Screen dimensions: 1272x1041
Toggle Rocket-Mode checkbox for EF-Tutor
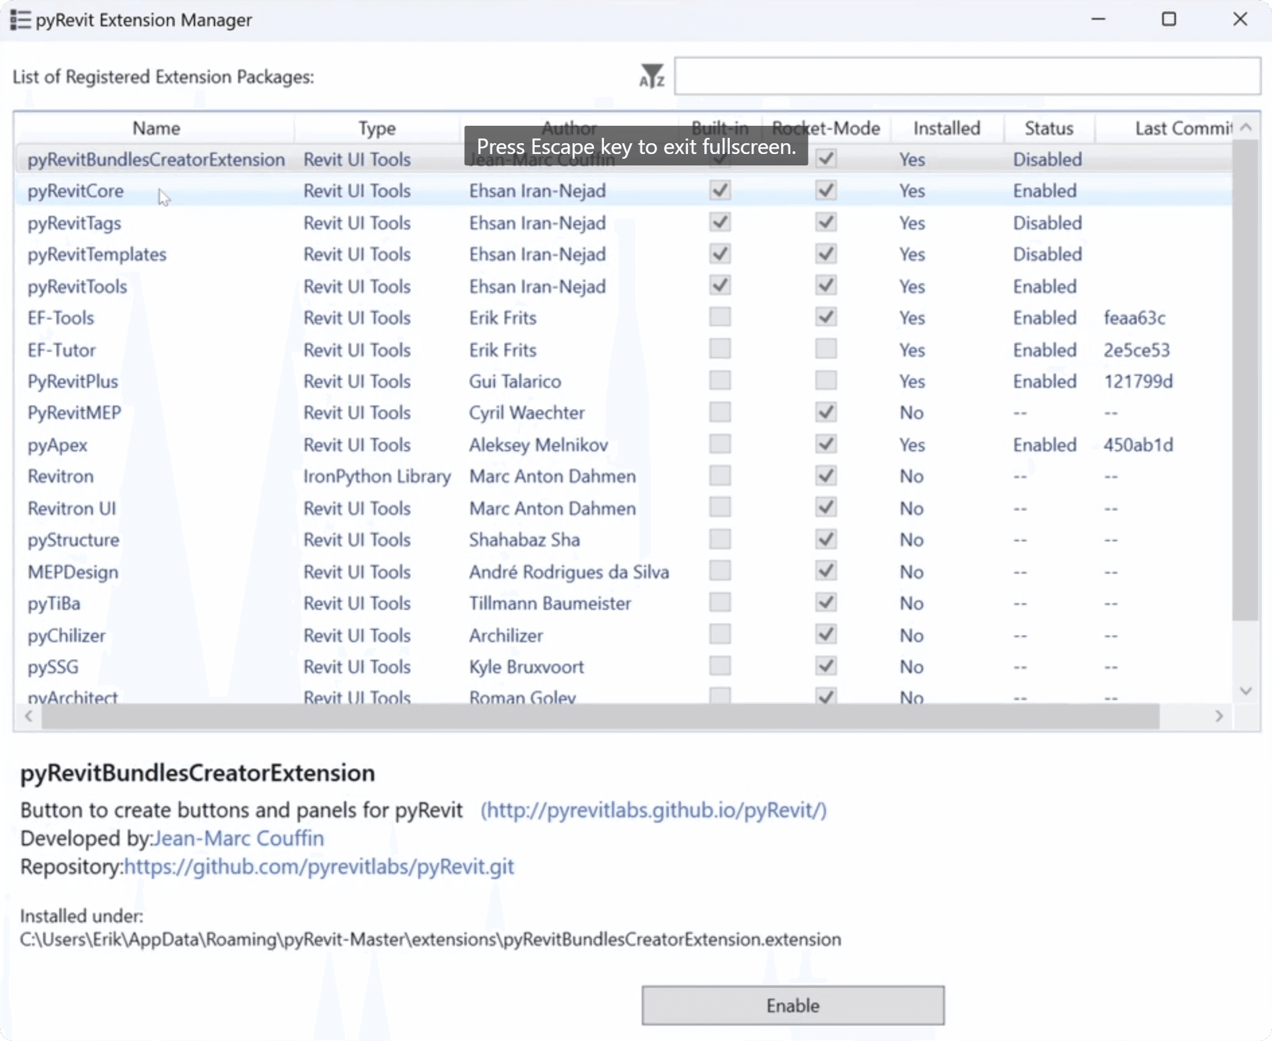[x=826, y=349]
